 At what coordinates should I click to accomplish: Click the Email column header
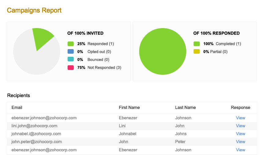point(17,107)
